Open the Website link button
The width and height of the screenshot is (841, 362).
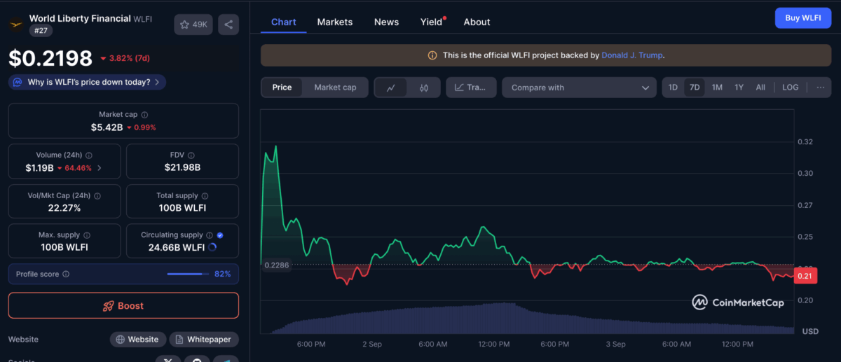(137, 340)
